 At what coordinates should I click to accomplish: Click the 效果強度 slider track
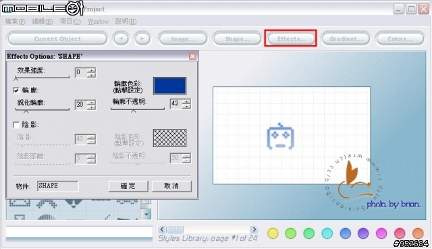[42, 78]
